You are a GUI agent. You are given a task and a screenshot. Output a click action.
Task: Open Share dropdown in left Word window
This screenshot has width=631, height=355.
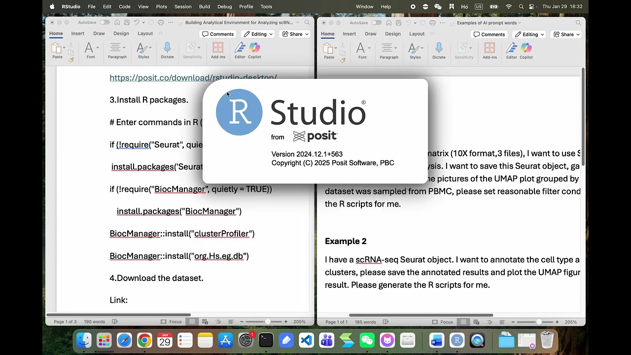[x=295, y=34]
